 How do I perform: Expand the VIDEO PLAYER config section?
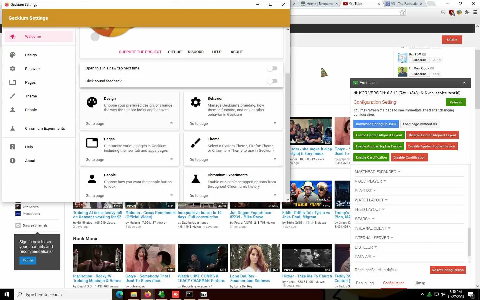pos(370,181)
